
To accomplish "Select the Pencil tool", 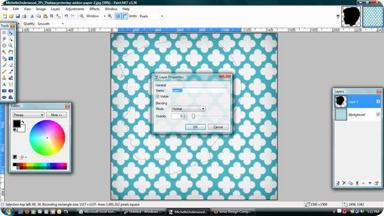I will pyautogui.click(x=4, y=71).
